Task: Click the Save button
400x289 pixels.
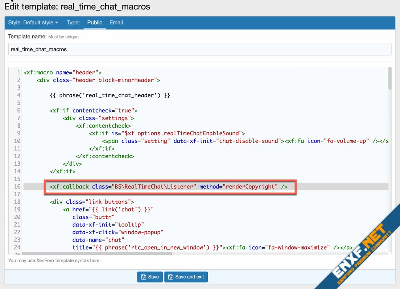Action: point(150,277)
